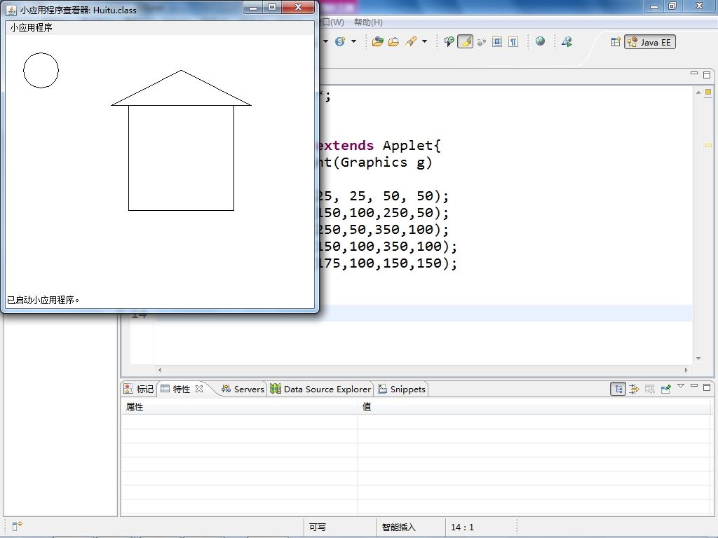Click the editor horizontal scrollbar right arrow
The image size is (718, 538).
pyautogui.click(x=686, y=370)
